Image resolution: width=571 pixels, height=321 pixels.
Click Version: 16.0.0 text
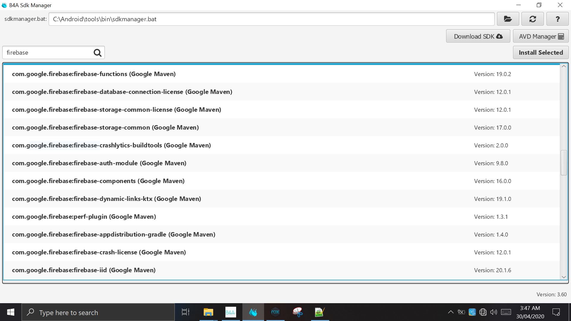[492, 181]
